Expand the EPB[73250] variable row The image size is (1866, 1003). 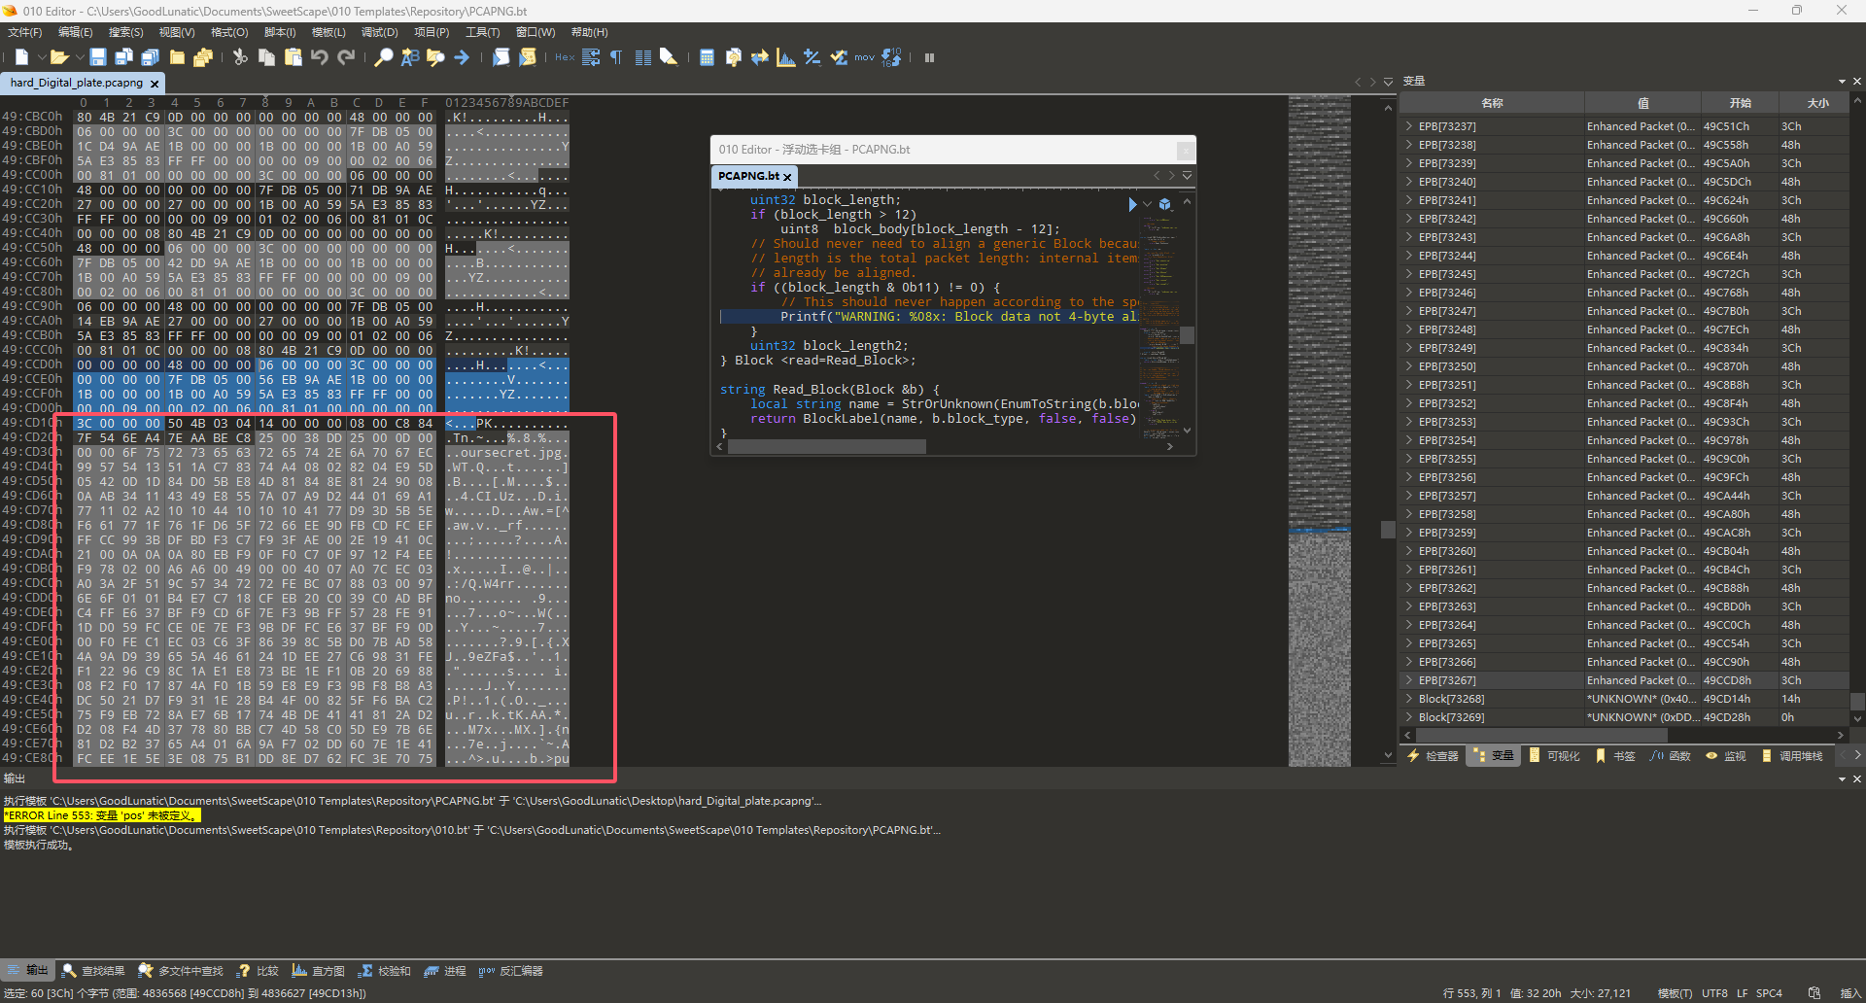[1409, 366]
